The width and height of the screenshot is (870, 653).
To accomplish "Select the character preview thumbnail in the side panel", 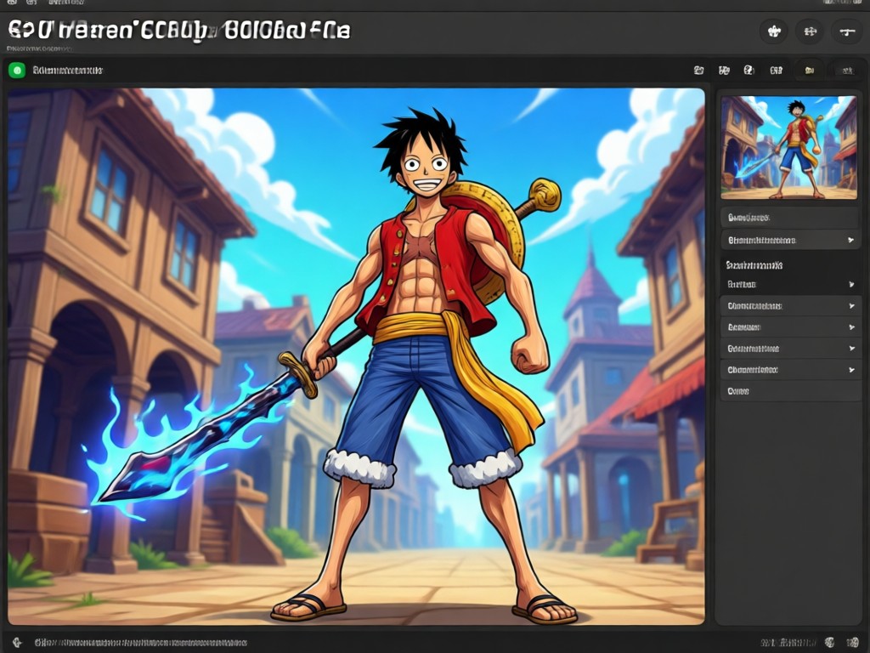I will point(788,147).
